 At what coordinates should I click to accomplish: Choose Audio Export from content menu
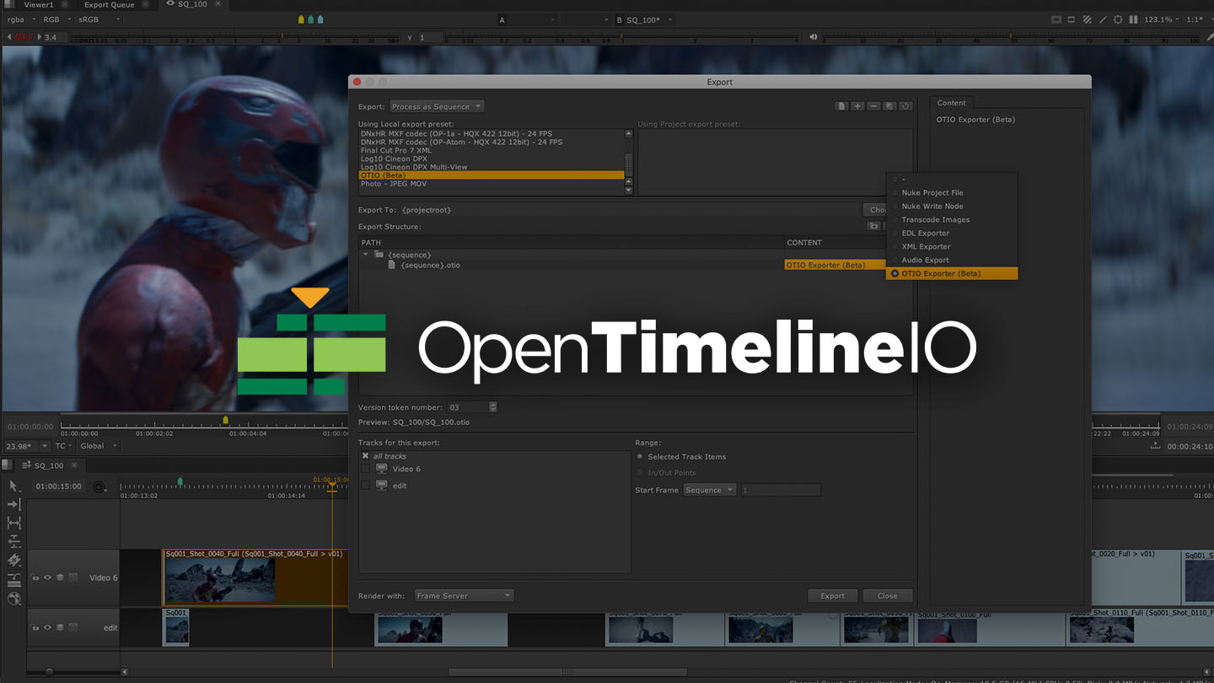pos(951,260)
